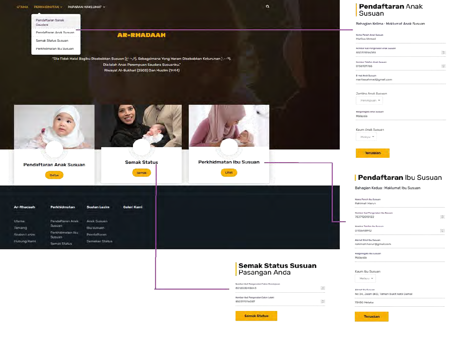Image resolution: width=459 pixels, height=341 pixels.
Task: Open the Kaum Ibu Susuan Melayu dropdown
Action: [365, 278]
